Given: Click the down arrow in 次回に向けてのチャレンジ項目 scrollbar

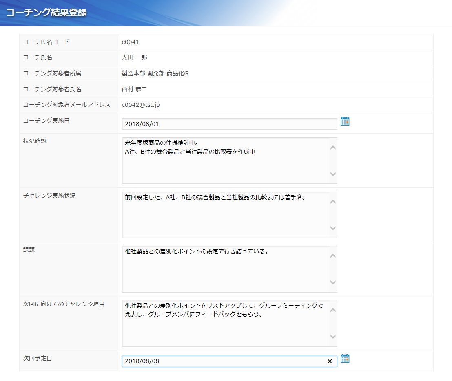Looking at the screenshot, I should pos(333,337).
